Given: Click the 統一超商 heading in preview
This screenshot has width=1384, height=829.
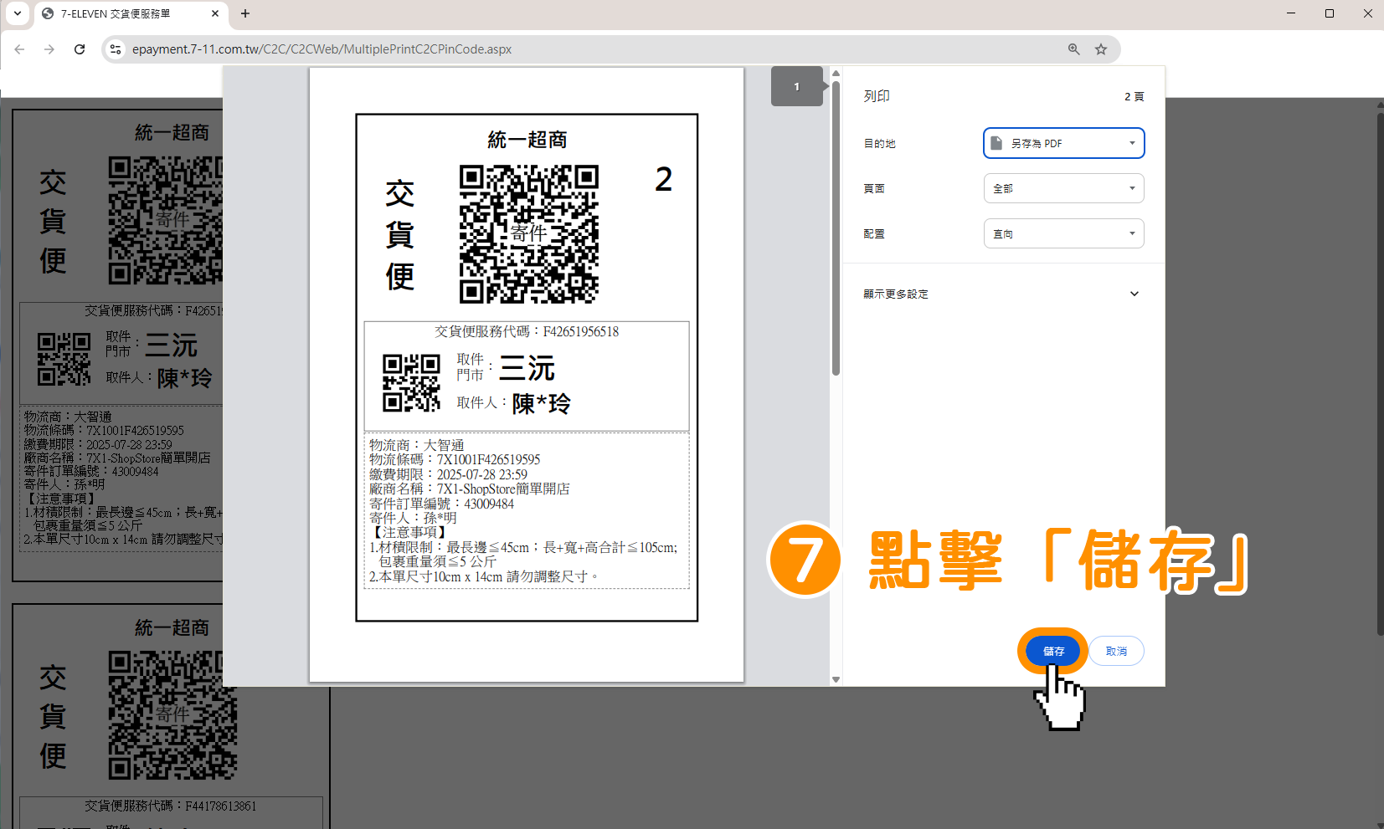Looking at the screenshot, I should tap(527, 140).
